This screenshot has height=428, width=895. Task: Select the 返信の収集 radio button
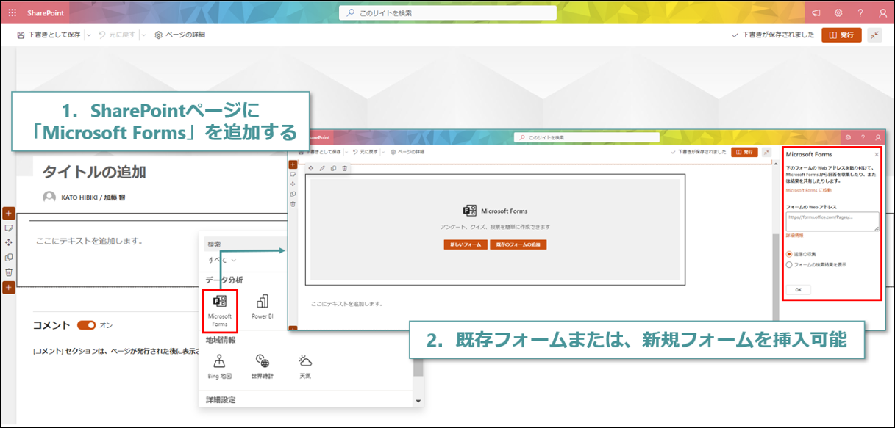[x=789, y=254]
